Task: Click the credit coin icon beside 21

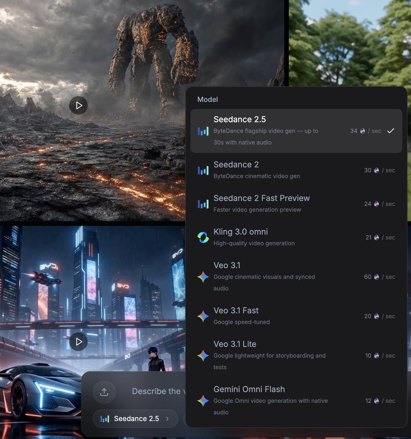Action: pos(377,238)
